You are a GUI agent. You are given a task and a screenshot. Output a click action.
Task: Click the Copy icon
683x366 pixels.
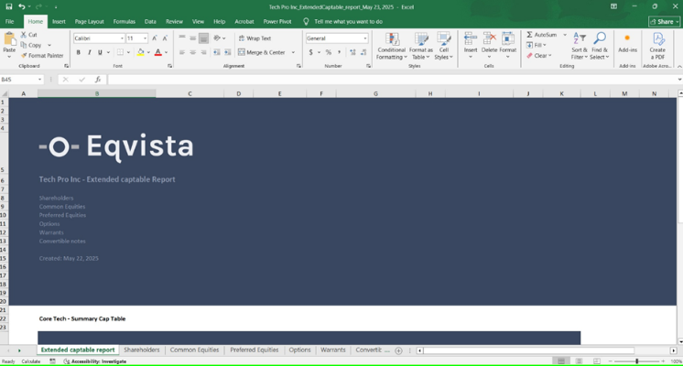pyautogui.click(x=24, y=45)
